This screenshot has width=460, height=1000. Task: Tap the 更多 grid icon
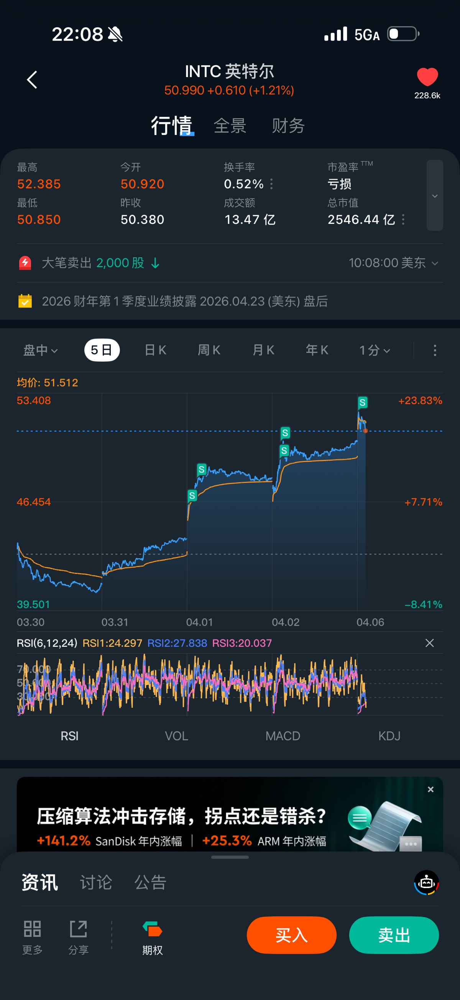coord(32,929)
